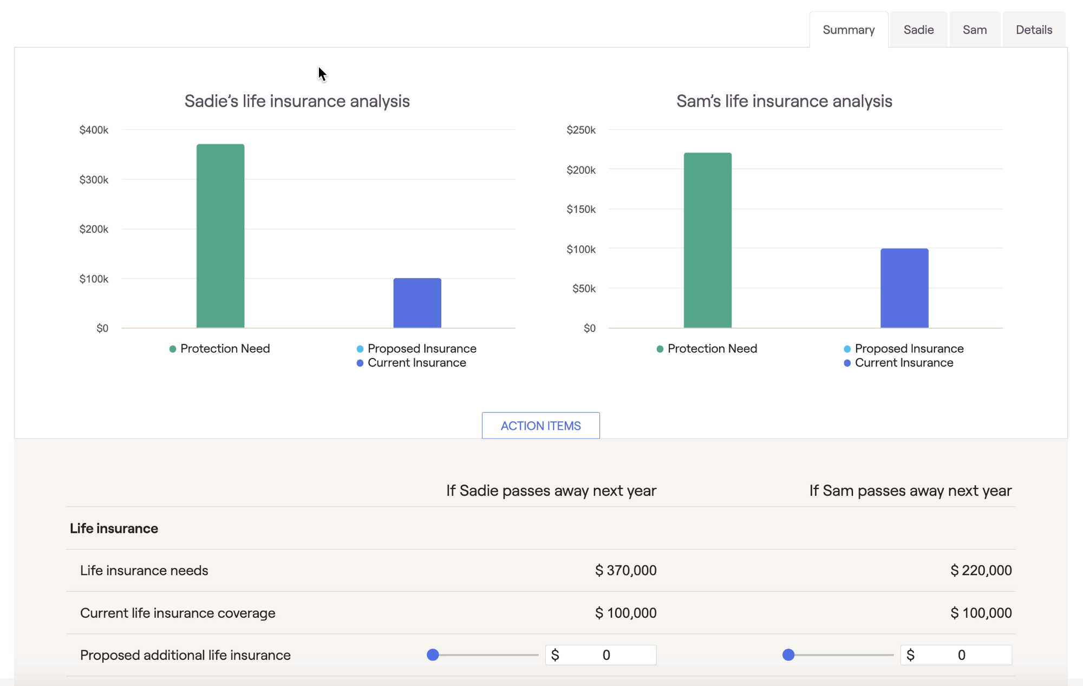This screenshot has width=1083, height=686.
Task: Toggle Sadie's Protection Need legend dot
Action: 173,349
